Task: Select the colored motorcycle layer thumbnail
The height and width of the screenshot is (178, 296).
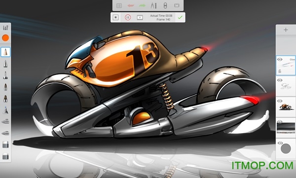Action: 286,107
